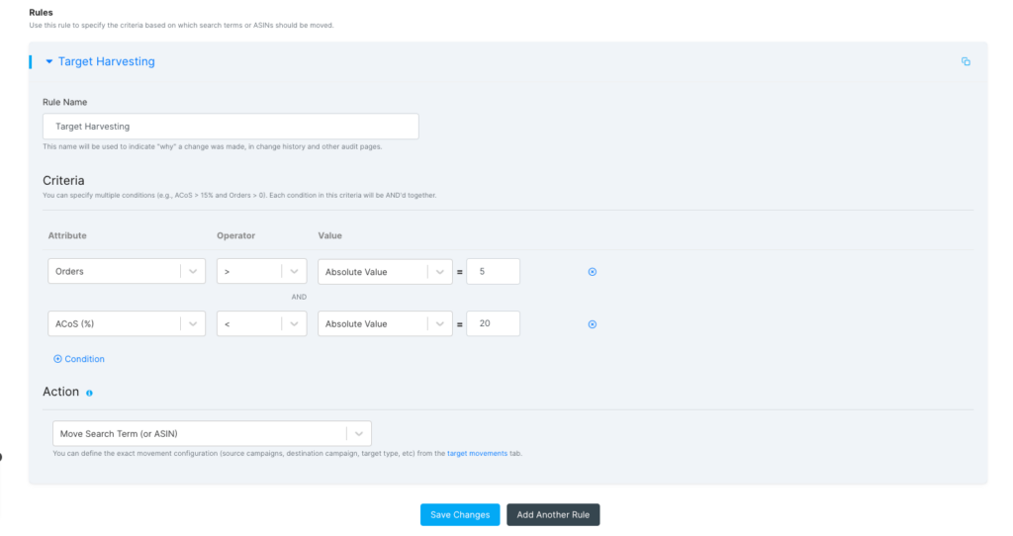The width and height of the screenshot is (1013, 536).
Task: Open the Absolute Value dropdown in Orders row
Action: pyautogui.click(x=385, y=272)
